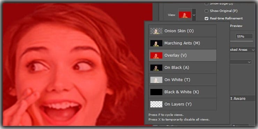
Task: Click the On Black thumbnail icon
Action: coord(156,67)
